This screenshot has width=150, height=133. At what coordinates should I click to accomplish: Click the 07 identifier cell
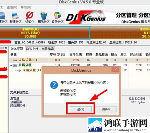(89, 60)
